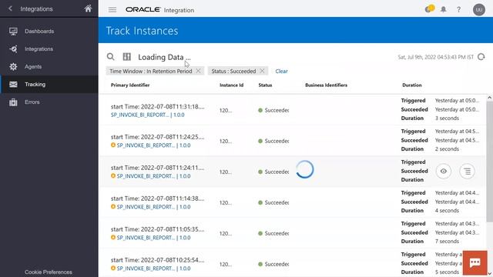493x277 pixels.
Task: Open the user avatar menu
Action: click(479, 10)
